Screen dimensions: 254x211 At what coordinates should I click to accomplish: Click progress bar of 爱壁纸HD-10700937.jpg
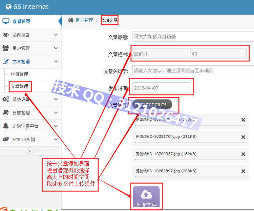(x=191, y=160)
